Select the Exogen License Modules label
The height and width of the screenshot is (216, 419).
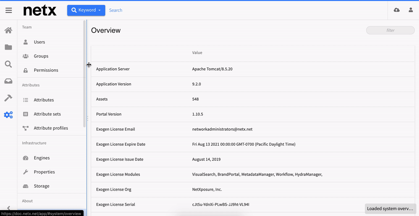click(118, 174)
